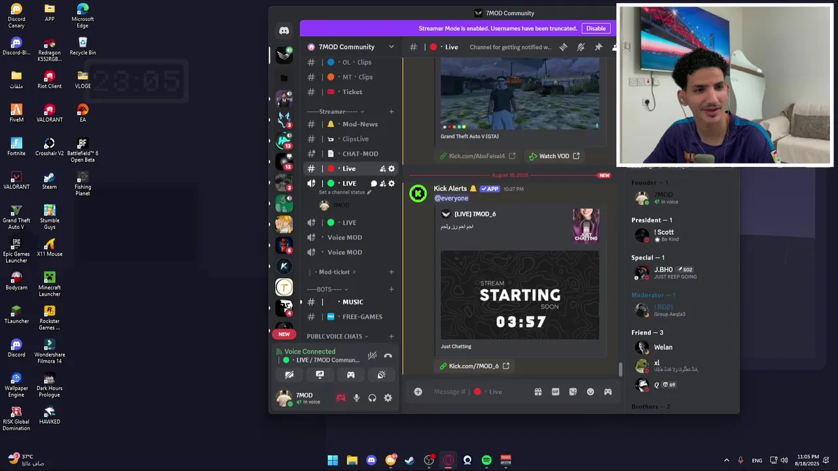The image size is (838, 471).
Task: Mute microphone in user panel
Action: (356, 398)
